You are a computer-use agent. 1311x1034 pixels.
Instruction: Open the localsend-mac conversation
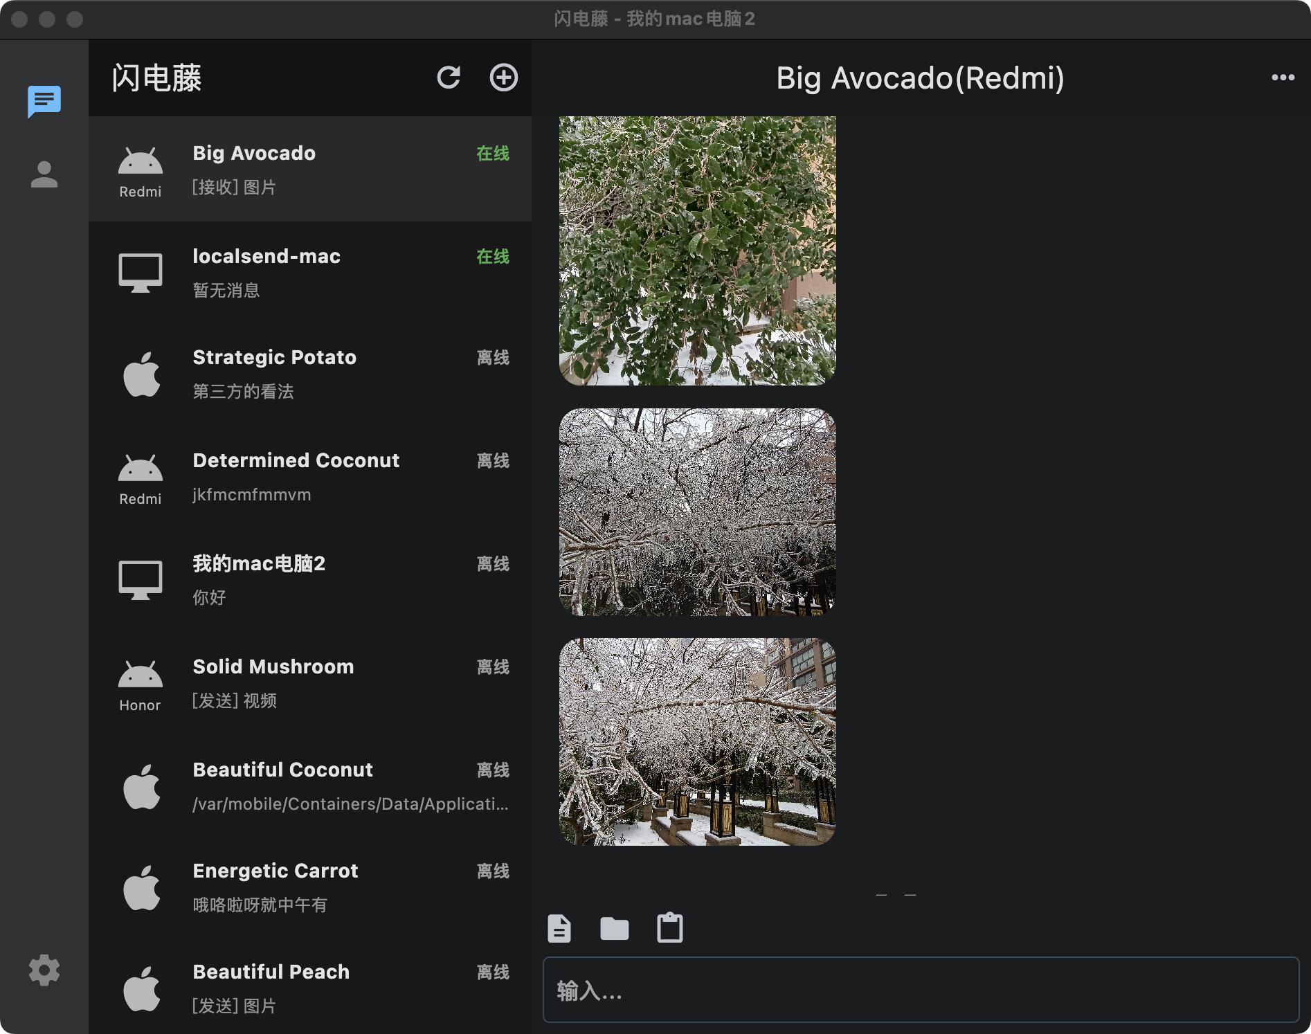tap(310, 272)
